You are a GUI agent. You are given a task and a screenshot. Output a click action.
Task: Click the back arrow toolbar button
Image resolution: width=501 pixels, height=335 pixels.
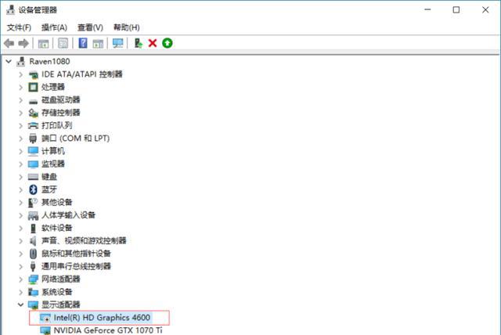point(9,43)
